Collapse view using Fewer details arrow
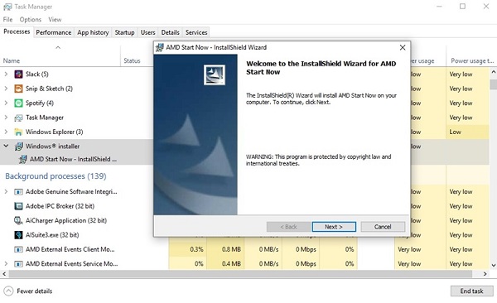This screenshot has width=497, height=303. (x=8, y=291)
